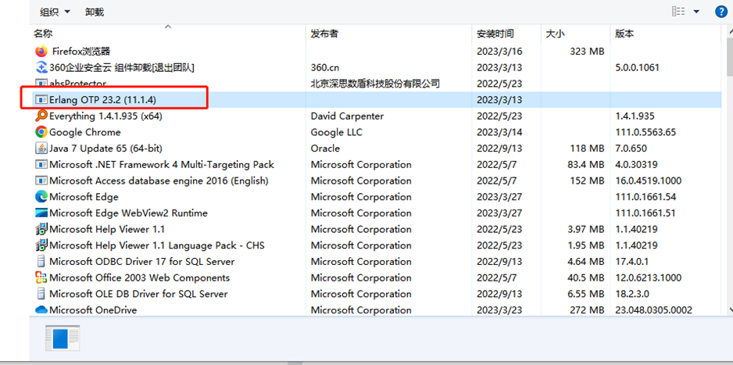Image resolution: width=733 pixels, height=365 pixels.
Task: Click the Everything search program icon
Action: coord(41,116)
